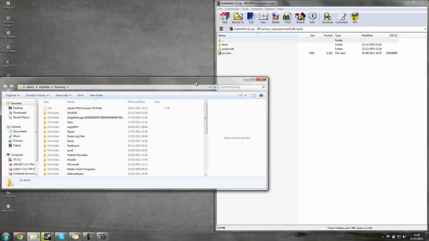The image size is (429, 241).
Task: Click the View icon in WinRAR toolbar
Action: pos(263,18)
